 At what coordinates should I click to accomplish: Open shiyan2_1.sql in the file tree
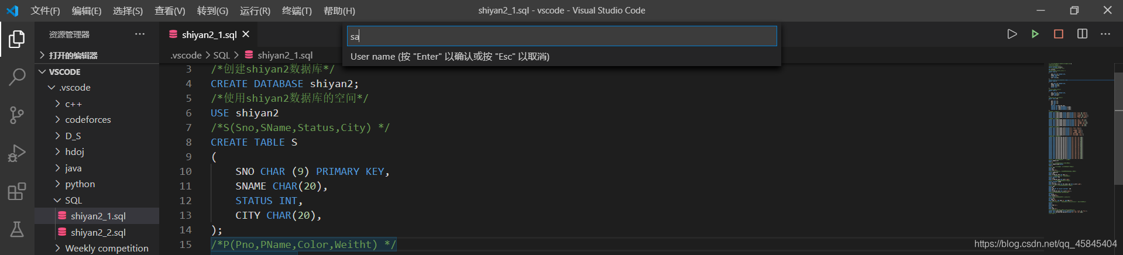pyautogui.click(x=97, y=216)
